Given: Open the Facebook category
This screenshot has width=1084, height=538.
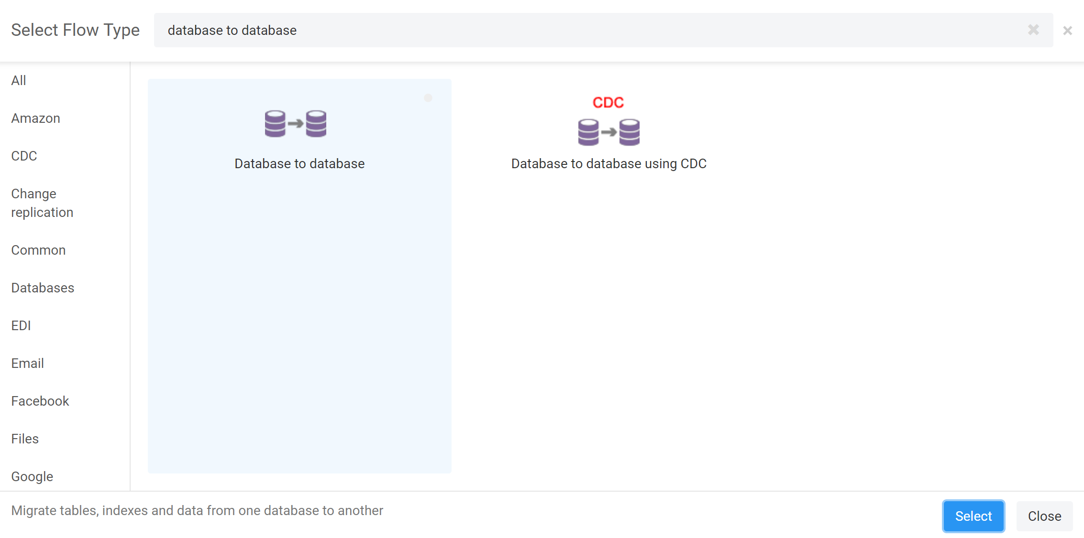Looking at the screenshot, I should [x=40, y=401].
